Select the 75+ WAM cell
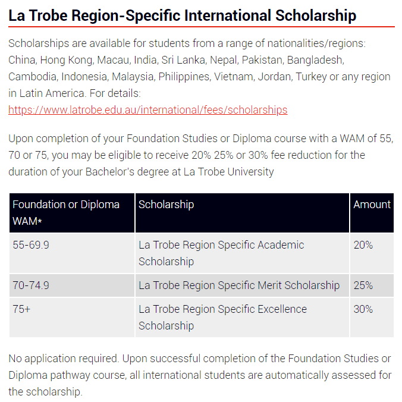 click(x=72, y=318)
